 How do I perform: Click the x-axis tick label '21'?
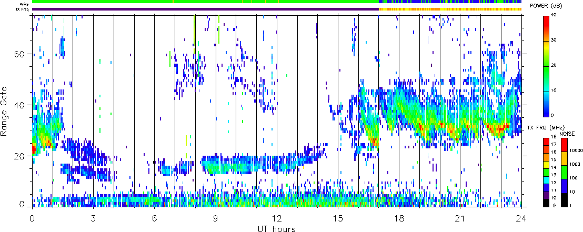(460, 219)
